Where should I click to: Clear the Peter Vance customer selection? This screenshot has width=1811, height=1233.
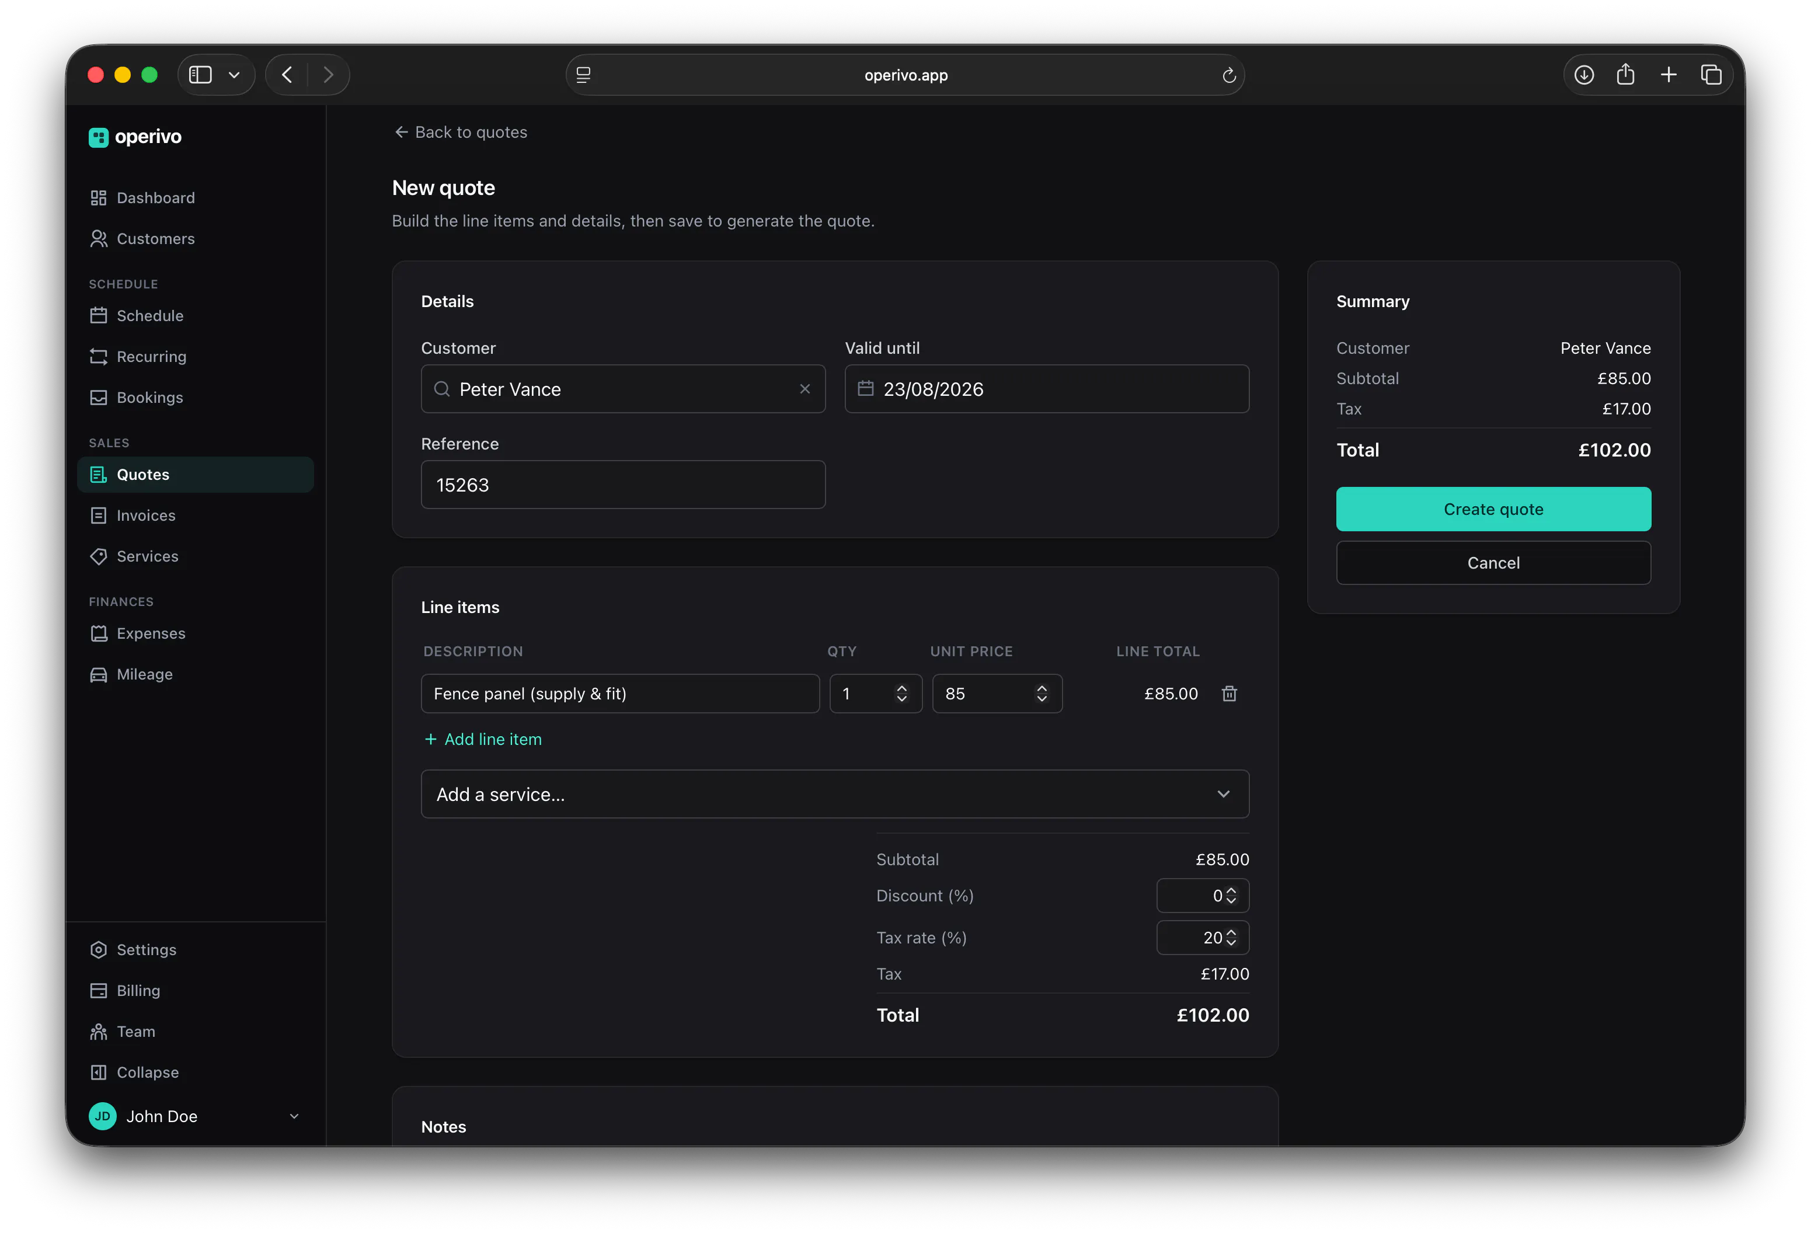(805, 389)
